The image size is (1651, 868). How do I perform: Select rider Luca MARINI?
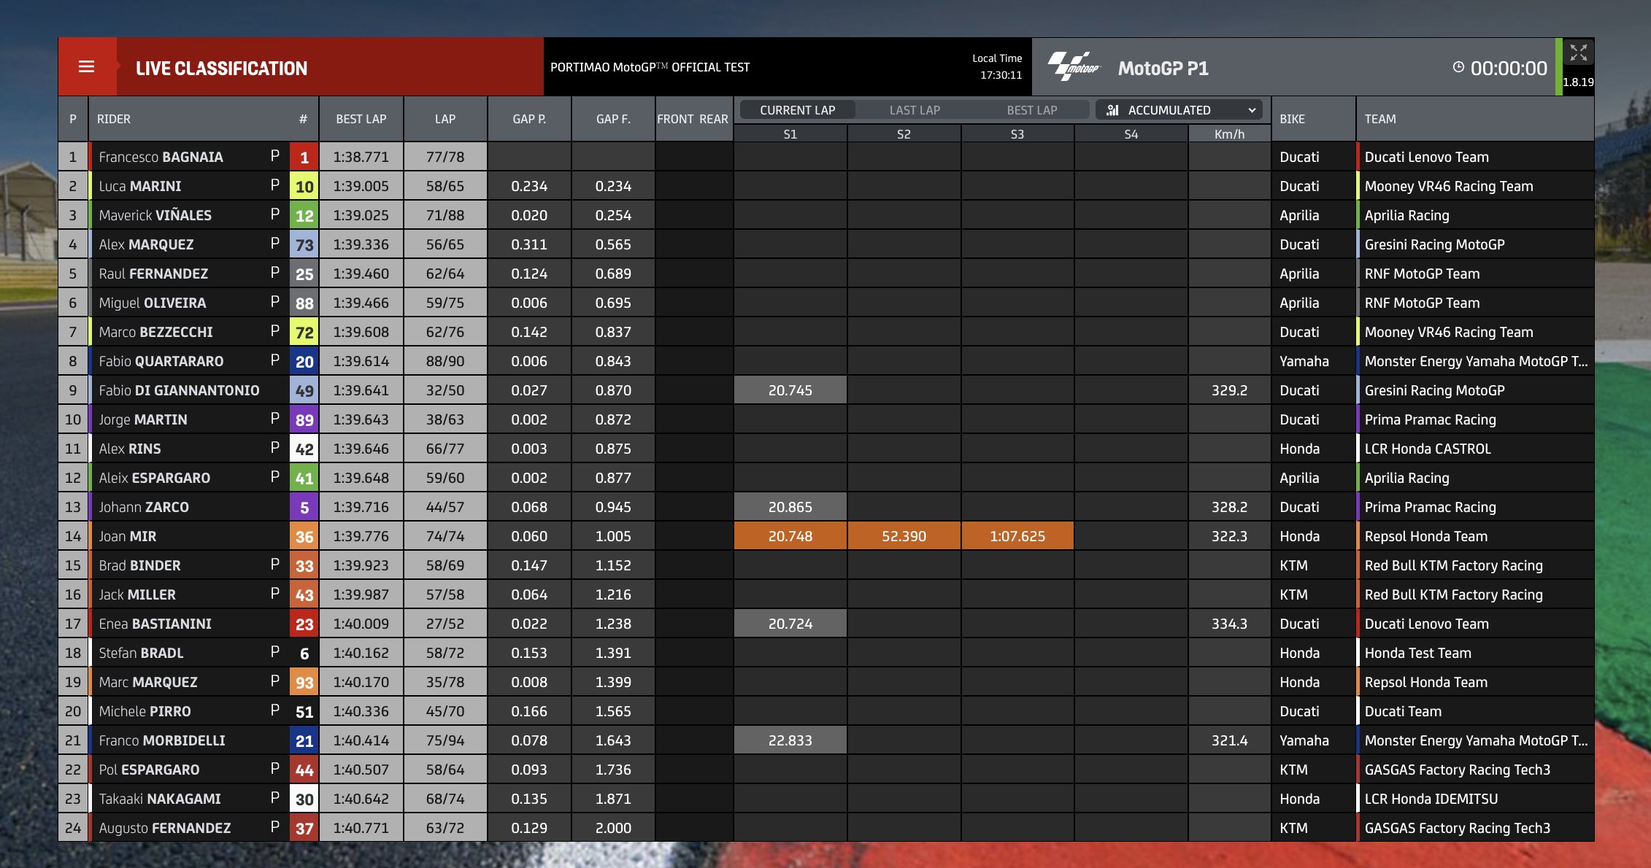pos(140,186)
